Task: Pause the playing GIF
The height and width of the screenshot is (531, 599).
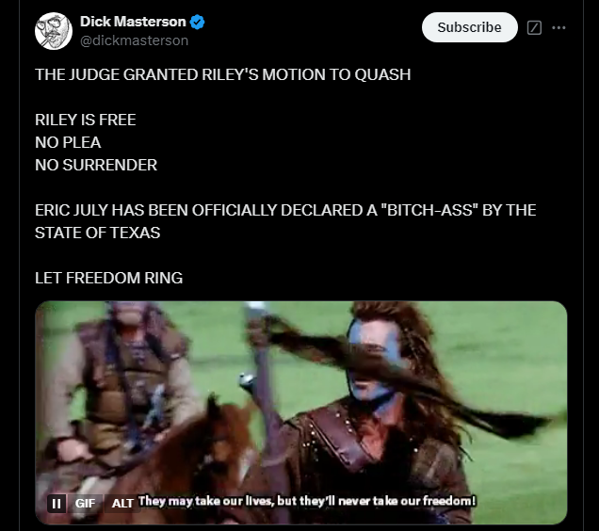Action: tap(57, 503)
